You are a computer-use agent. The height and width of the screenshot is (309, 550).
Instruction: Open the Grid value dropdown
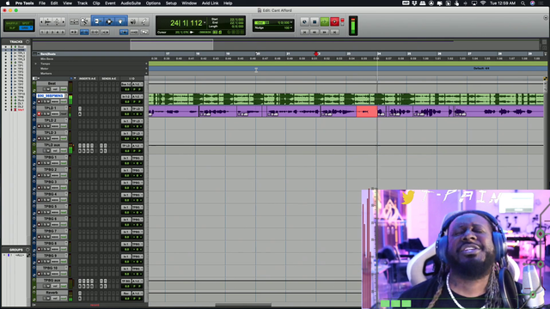pos(291,22)
